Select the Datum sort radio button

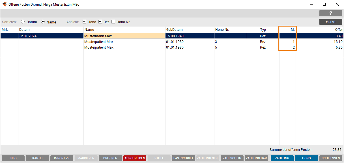tap(23, 22)
